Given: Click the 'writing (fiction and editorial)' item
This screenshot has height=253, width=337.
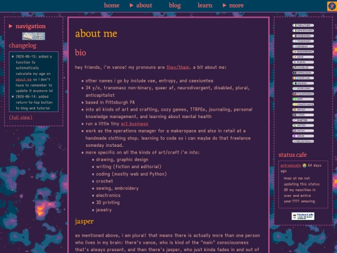Looking at the screenshot, I should click(129, 167).
